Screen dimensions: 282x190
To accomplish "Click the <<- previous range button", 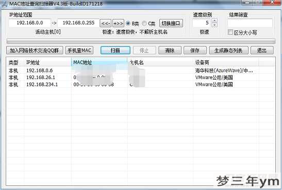I will click(106, 23).
